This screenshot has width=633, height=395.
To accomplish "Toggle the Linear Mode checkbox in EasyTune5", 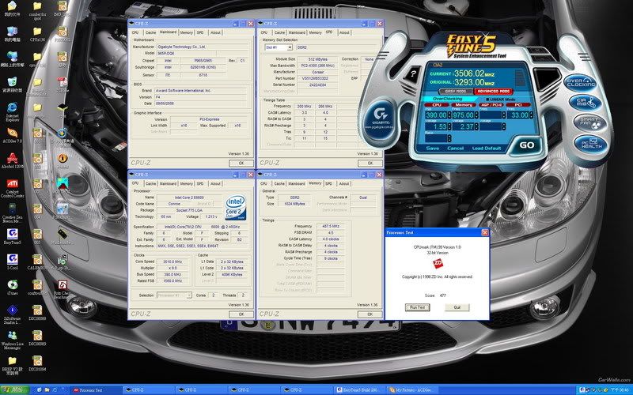I will pyautogui.click(x=487, y=99).
